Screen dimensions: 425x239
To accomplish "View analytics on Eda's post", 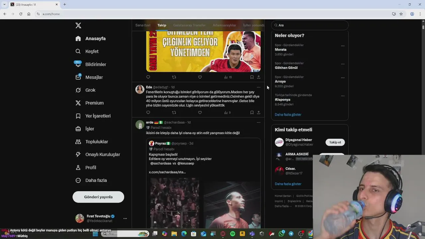I will [x=227, y=113].
